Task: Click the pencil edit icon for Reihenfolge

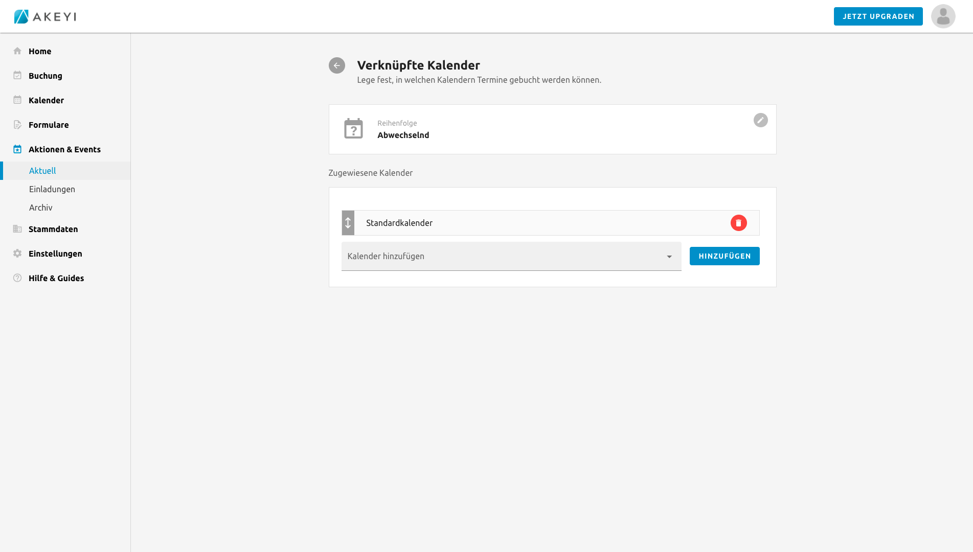Action: (x=760, y=120)
